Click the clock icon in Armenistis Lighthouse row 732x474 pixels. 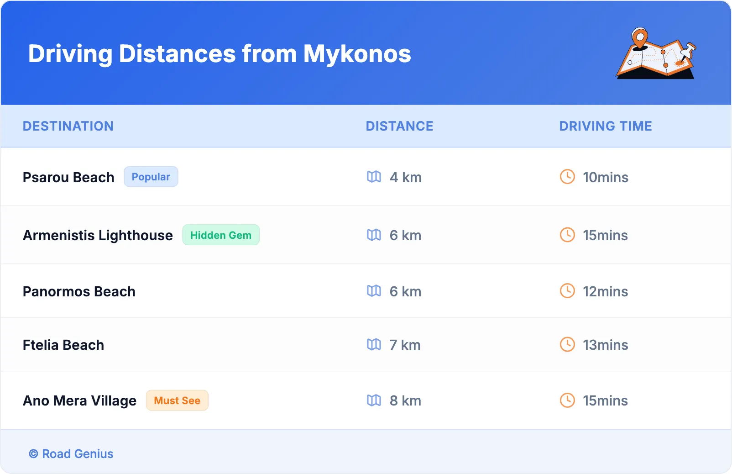tap(567, 235)
